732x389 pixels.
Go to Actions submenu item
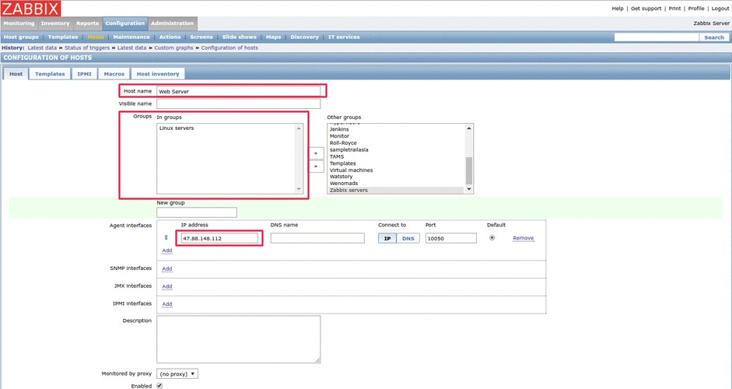click(170, 37)
